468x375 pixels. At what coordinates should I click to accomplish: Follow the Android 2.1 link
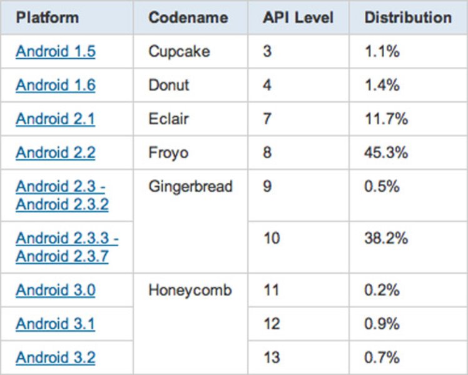click(x=56, y=119)
